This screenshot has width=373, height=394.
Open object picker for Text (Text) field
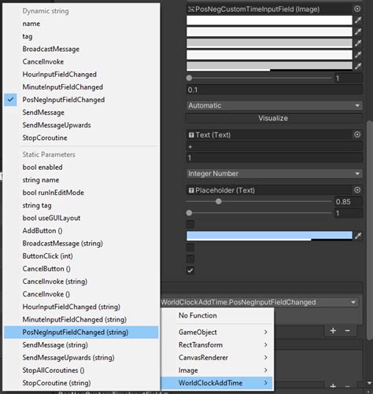(357, 134)
